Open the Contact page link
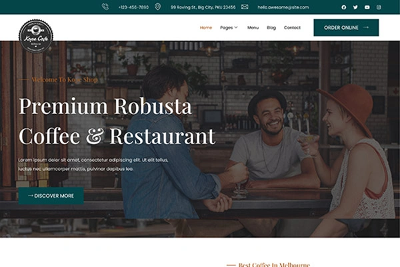The width and height of the screenshot is (400, 267). tap(292, 27)
